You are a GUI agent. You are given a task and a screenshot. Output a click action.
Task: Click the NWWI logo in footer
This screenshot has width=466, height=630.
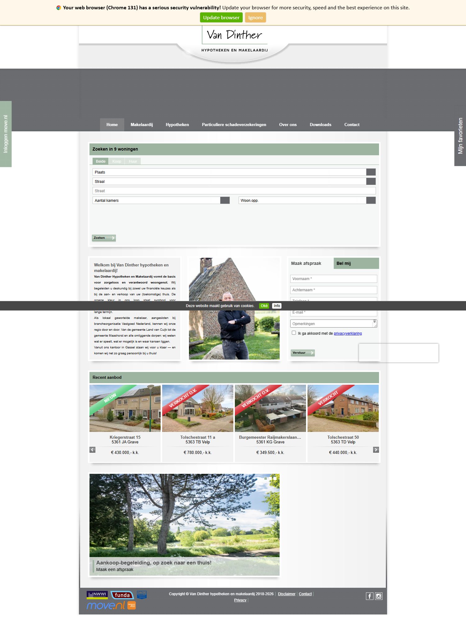coord(97,595)
